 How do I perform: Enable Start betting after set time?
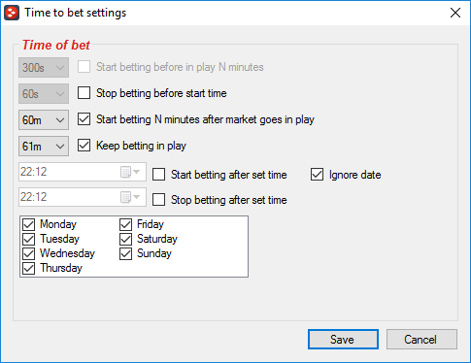pyautogui.click(x=158, y=175)
